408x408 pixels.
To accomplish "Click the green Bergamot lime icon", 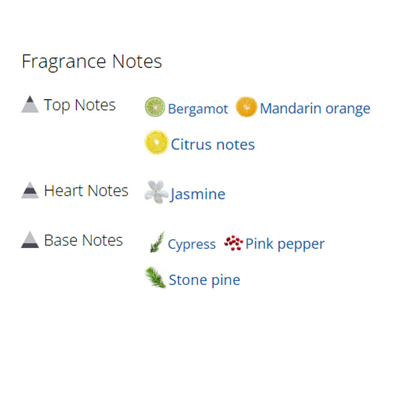I will (x=155, y=107).
